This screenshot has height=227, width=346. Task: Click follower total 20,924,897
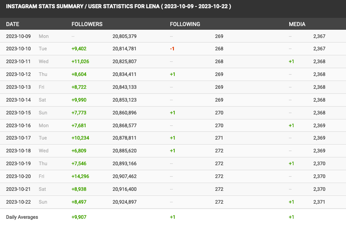point(124,202)
